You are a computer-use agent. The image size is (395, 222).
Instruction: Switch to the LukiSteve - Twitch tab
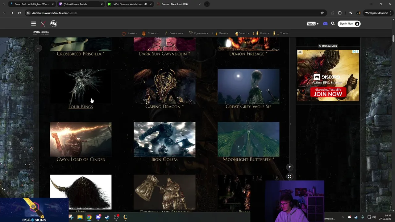click(81, 4)
